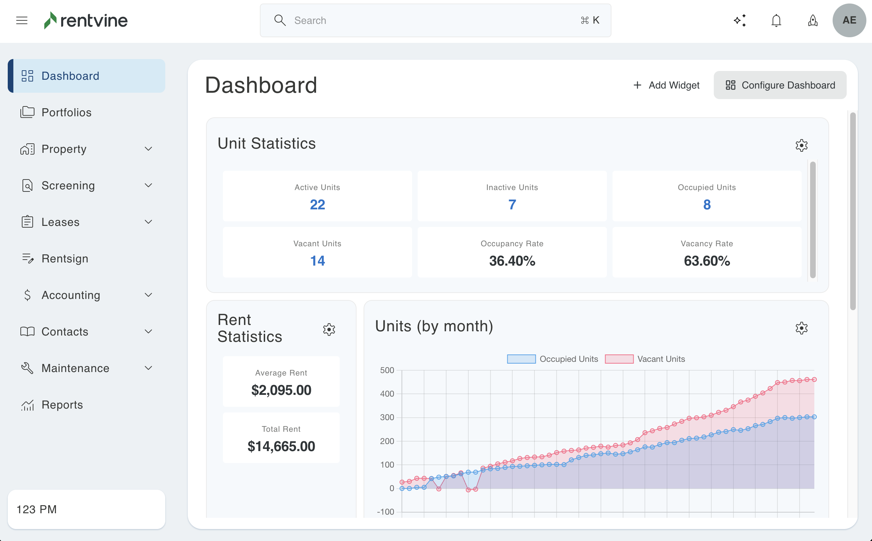
Task: Click the Add Widget button
Action: pyautogui.click(x=666, y=85)
